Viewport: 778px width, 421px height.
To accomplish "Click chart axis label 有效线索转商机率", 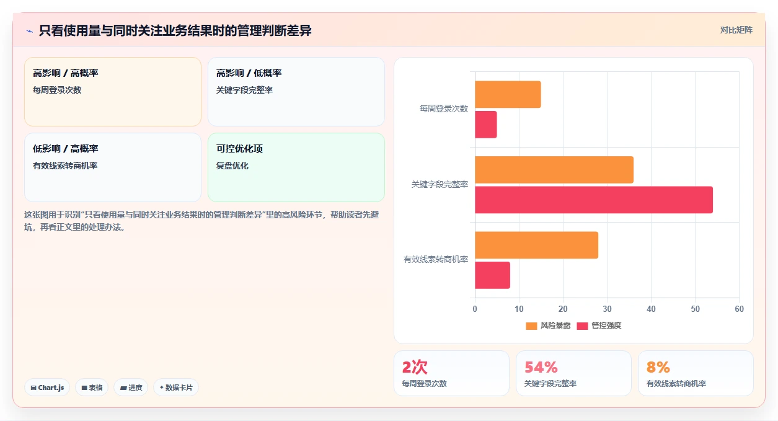I will (x=436, y=260).
